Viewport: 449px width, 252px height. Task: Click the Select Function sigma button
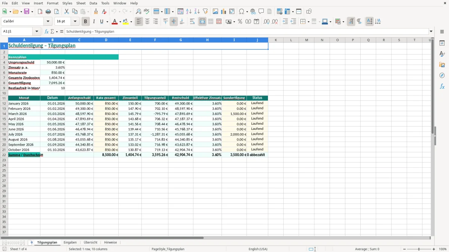(53, 32)
